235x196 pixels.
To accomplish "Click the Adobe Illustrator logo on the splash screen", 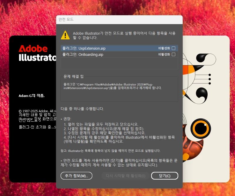I will click(x=37, y=53).
